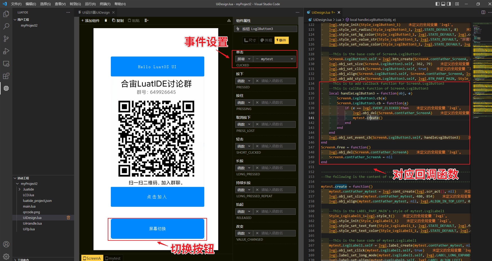The width and height of the screenshot is (492, 261).
Task: Click the split editor icon
Action: [x=483, y=12]
